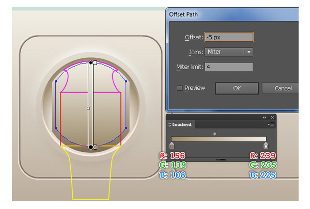Click the gradient annotator bottom color stop
The width and height of the screenshot is (310, 209).
[x=95, y=147]
